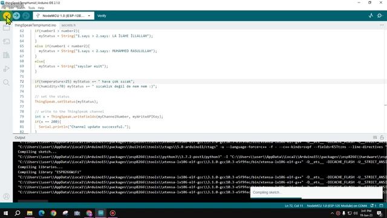Switch to secrets.h tab
The height and width of the screenshot is (218, 387).
coord(68,25)
